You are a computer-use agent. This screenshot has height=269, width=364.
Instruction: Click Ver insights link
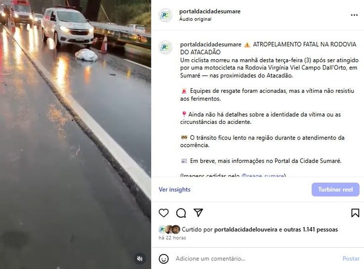click(175, 190)
